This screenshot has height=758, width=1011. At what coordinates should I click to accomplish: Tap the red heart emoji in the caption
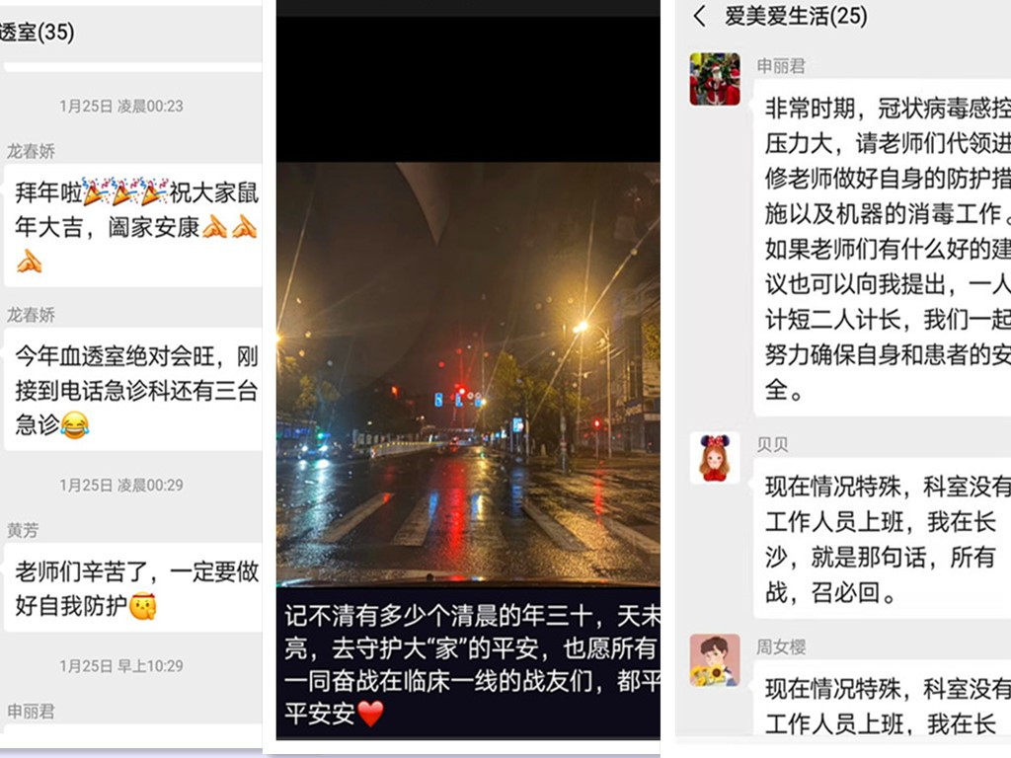coord(370,714)
